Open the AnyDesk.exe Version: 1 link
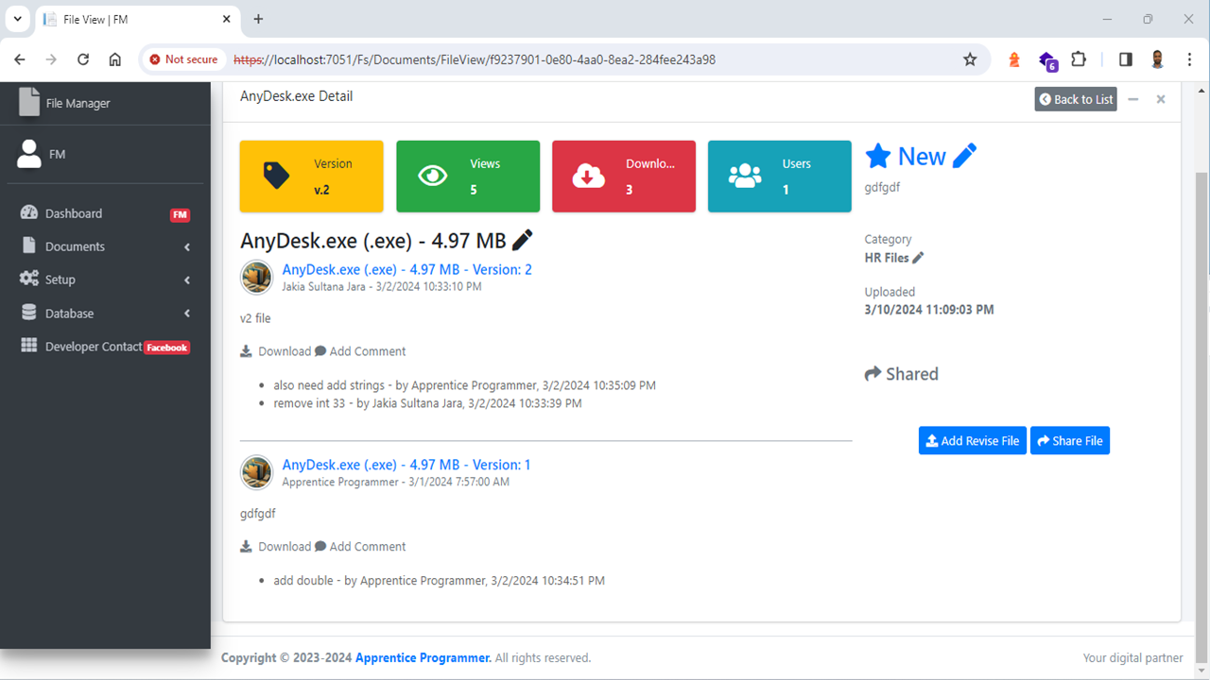 [406, 465]
